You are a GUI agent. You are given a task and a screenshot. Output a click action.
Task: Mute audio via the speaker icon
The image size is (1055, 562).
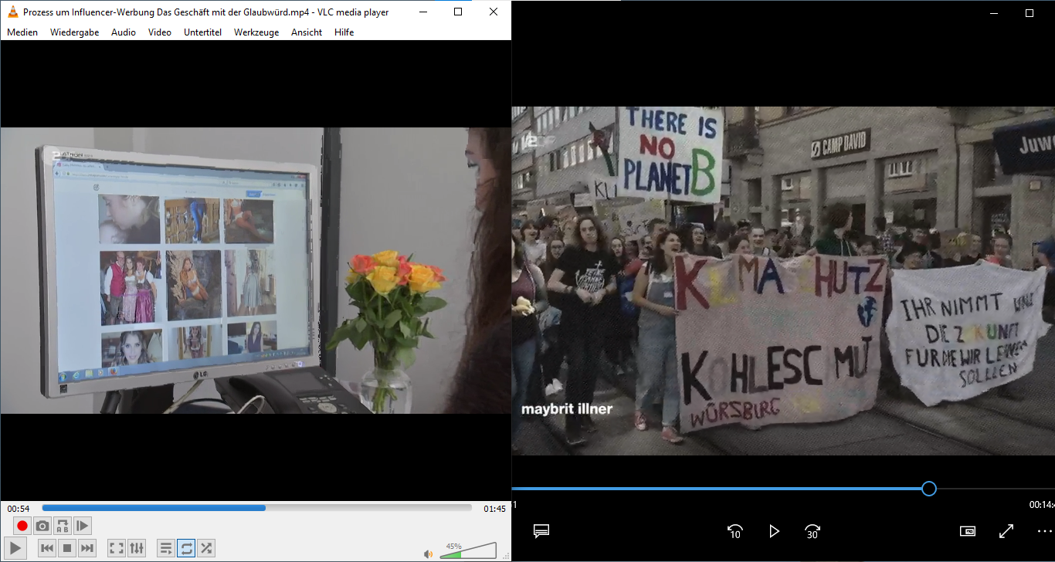click(x=428, y=554)
